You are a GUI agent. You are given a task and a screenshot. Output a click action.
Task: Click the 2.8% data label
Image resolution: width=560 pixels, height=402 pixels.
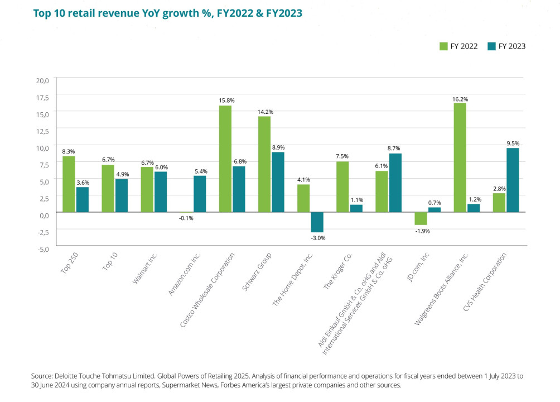click(x=499, y=189)
